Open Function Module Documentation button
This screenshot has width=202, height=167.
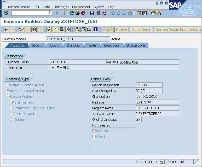coord(177,30)
